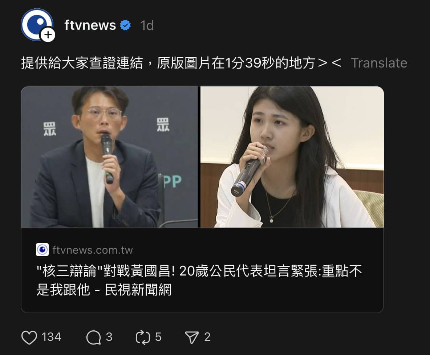Viewport: 430px width, 355px height.
Task: Click the 2 shares count
Action: [207, 337]
